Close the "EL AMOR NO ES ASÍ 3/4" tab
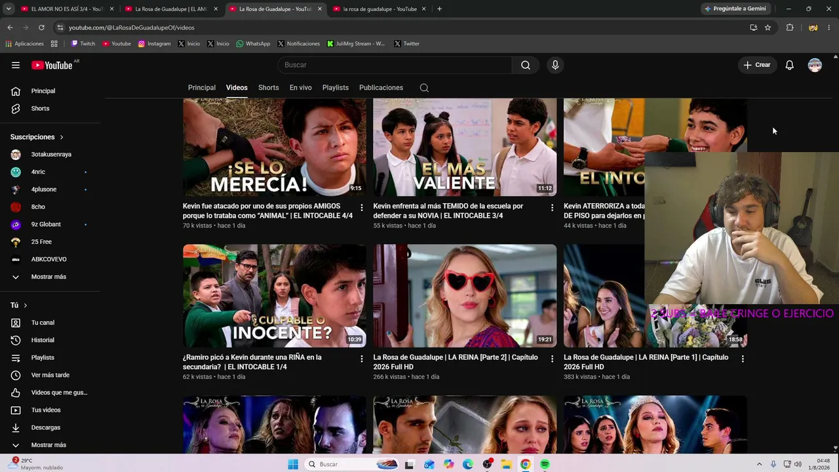Image resolution: width=839 pixels, height=472 pixels. tap(112, 9)
